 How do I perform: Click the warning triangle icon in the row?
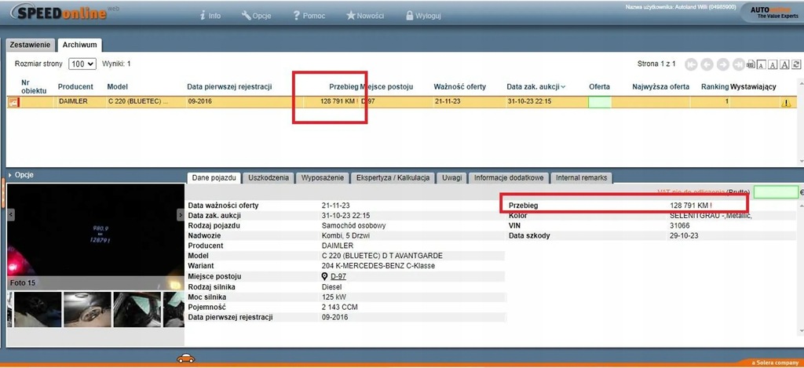point(785,103)
